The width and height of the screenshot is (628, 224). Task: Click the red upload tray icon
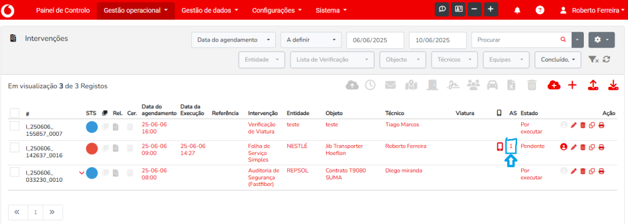[x=593, y=85]
